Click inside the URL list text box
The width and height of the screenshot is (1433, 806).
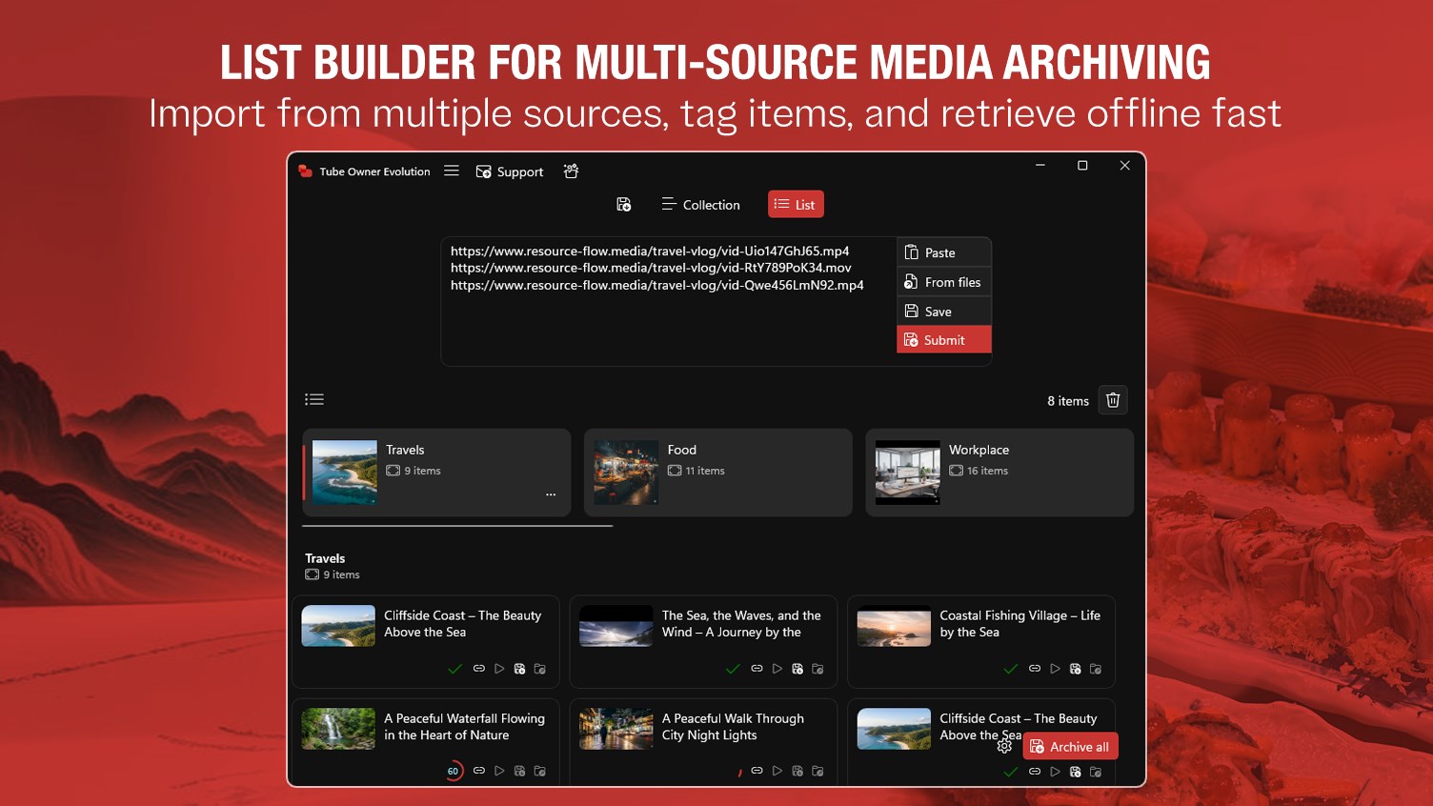(x=668, y=301)
